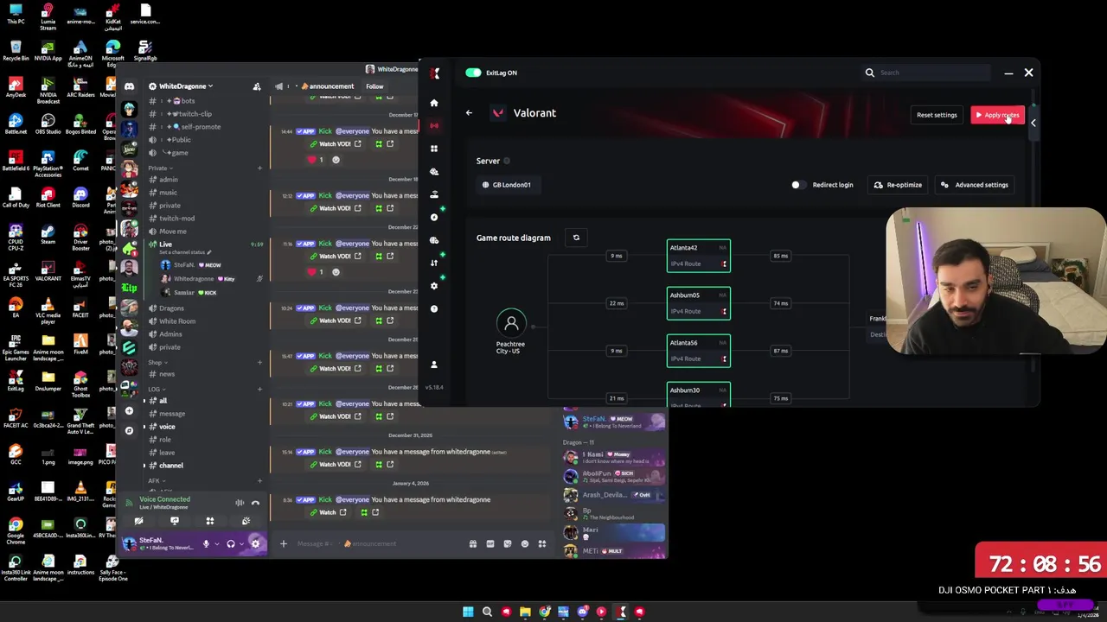
Task: Refresh the Game route diagram
Action: [x=576, y=238]
